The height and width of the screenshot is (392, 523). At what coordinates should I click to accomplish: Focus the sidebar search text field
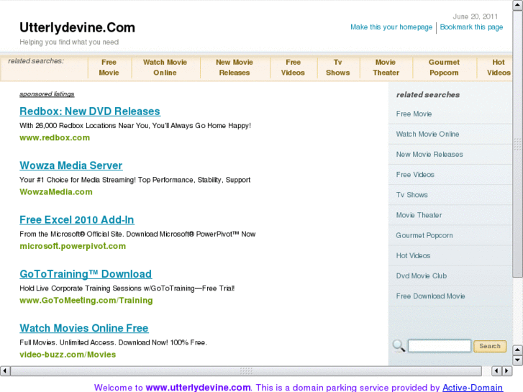[x=440, y=346]
